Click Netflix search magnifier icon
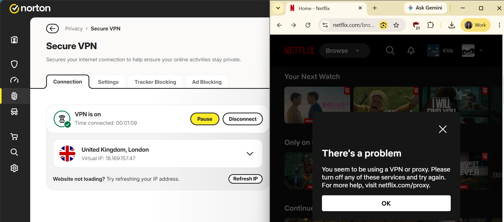The width and height of the screenshot is (504, 222). coord(390,50)
